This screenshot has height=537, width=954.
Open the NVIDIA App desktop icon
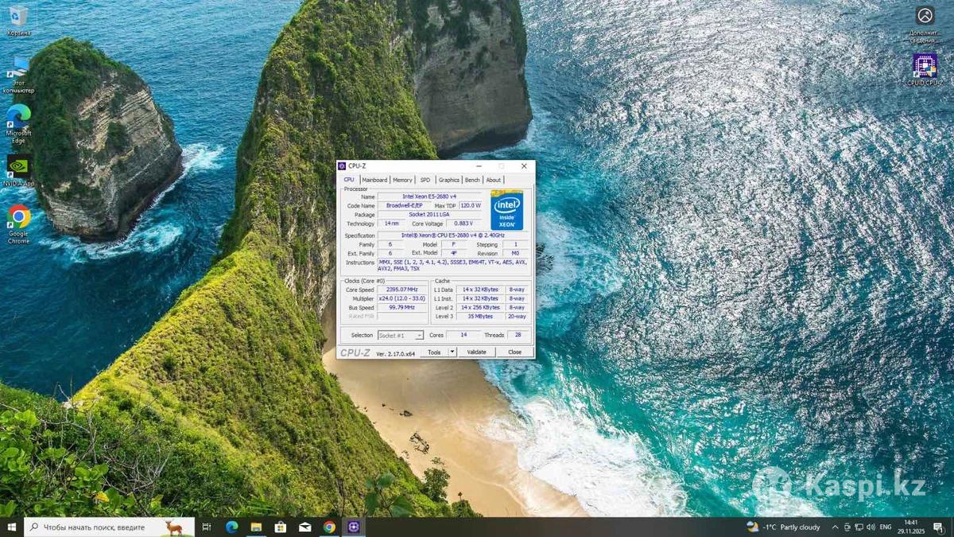coord(18,169)
